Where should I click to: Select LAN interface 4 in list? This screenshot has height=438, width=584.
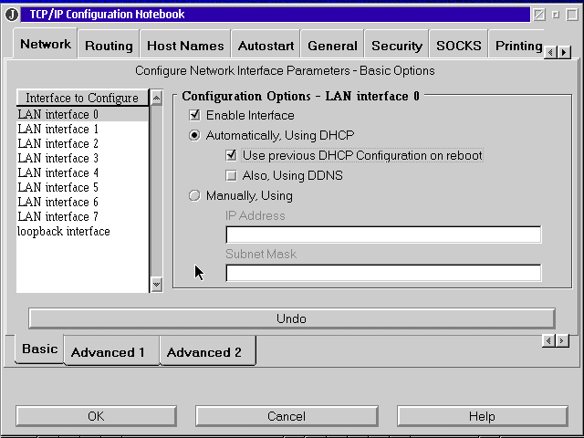coord(82,172)
